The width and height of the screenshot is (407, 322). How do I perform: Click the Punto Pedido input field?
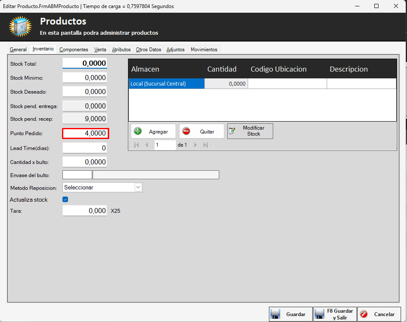pyautogui.click(x=85, y=133)
